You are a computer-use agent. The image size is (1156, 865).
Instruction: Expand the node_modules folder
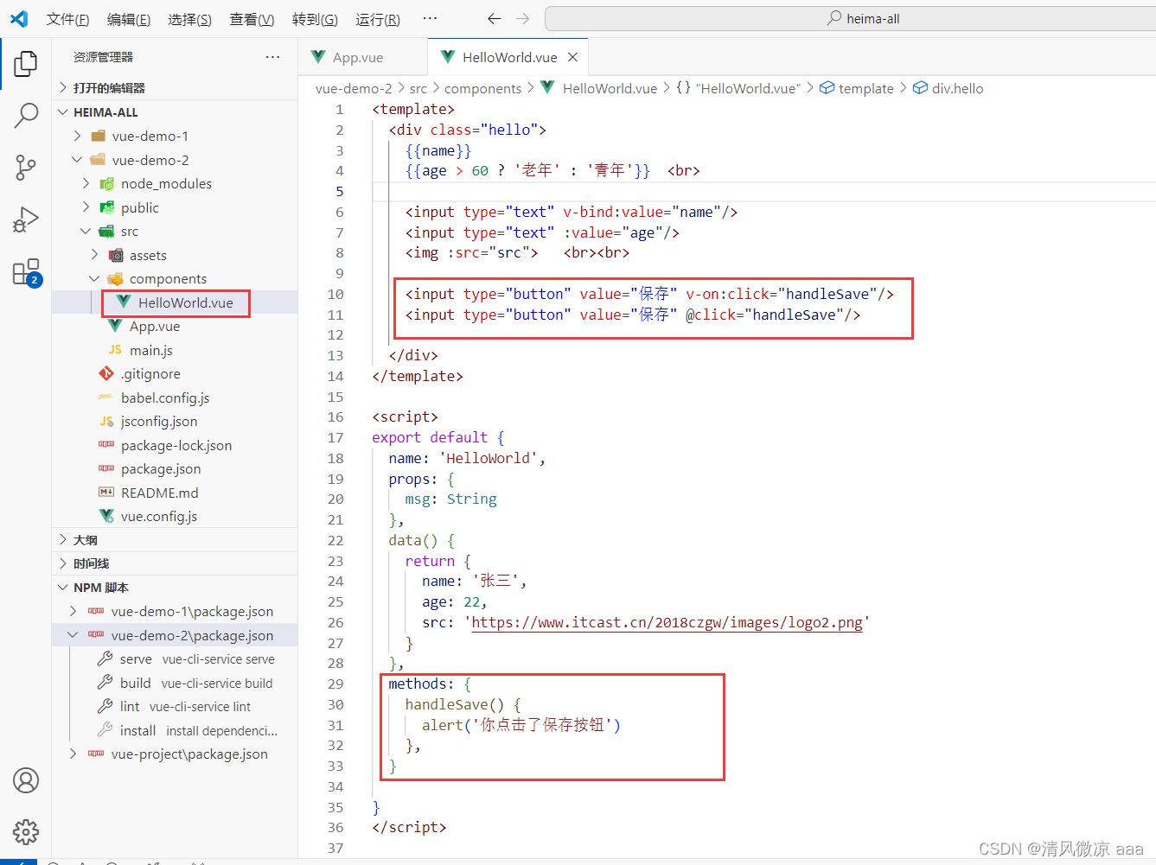tap(175, 183)
